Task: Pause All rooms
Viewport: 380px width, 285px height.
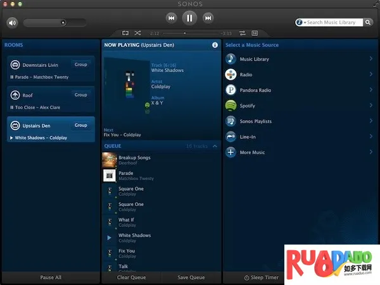Action: (51, 277)
